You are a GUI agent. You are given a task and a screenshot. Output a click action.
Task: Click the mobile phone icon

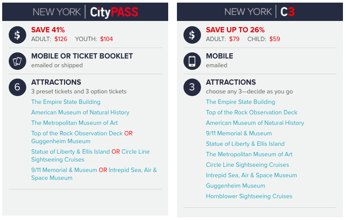pyautogui.click(x=192, y=61)
